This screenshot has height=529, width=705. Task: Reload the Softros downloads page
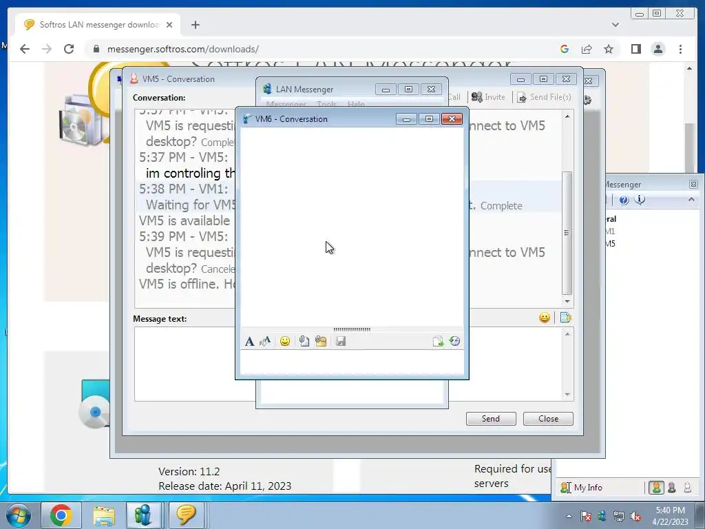tap(69, 49)
